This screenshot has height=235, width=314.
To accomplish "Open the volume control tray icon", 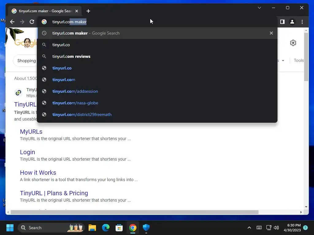I will 276,228.
